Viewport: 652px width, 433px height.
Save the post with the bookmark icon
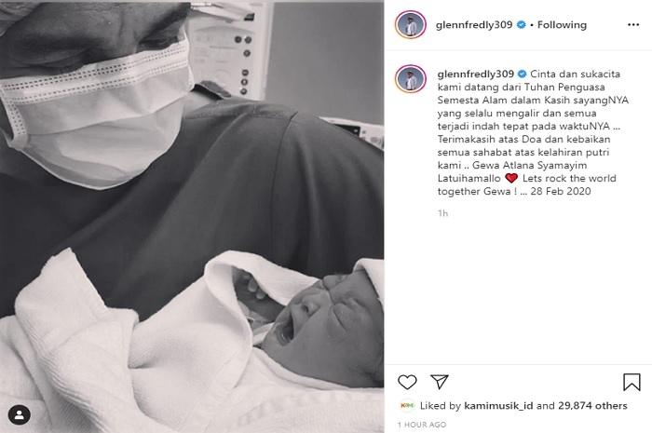click(x=632, y=382)
